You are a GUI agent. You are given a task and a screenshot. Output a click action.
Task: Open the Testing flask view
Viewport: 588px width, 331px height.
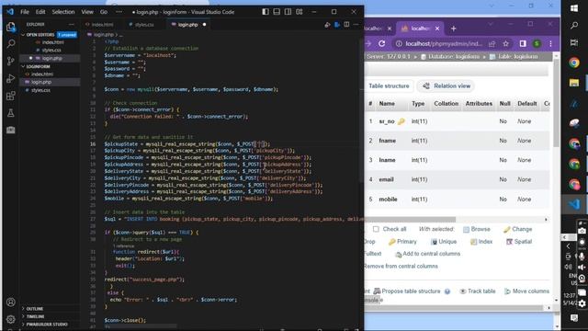(x=11, y=113)
